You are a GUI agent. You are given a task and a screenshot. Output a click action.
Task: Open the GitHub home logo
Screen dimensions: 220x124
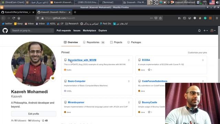5,31
